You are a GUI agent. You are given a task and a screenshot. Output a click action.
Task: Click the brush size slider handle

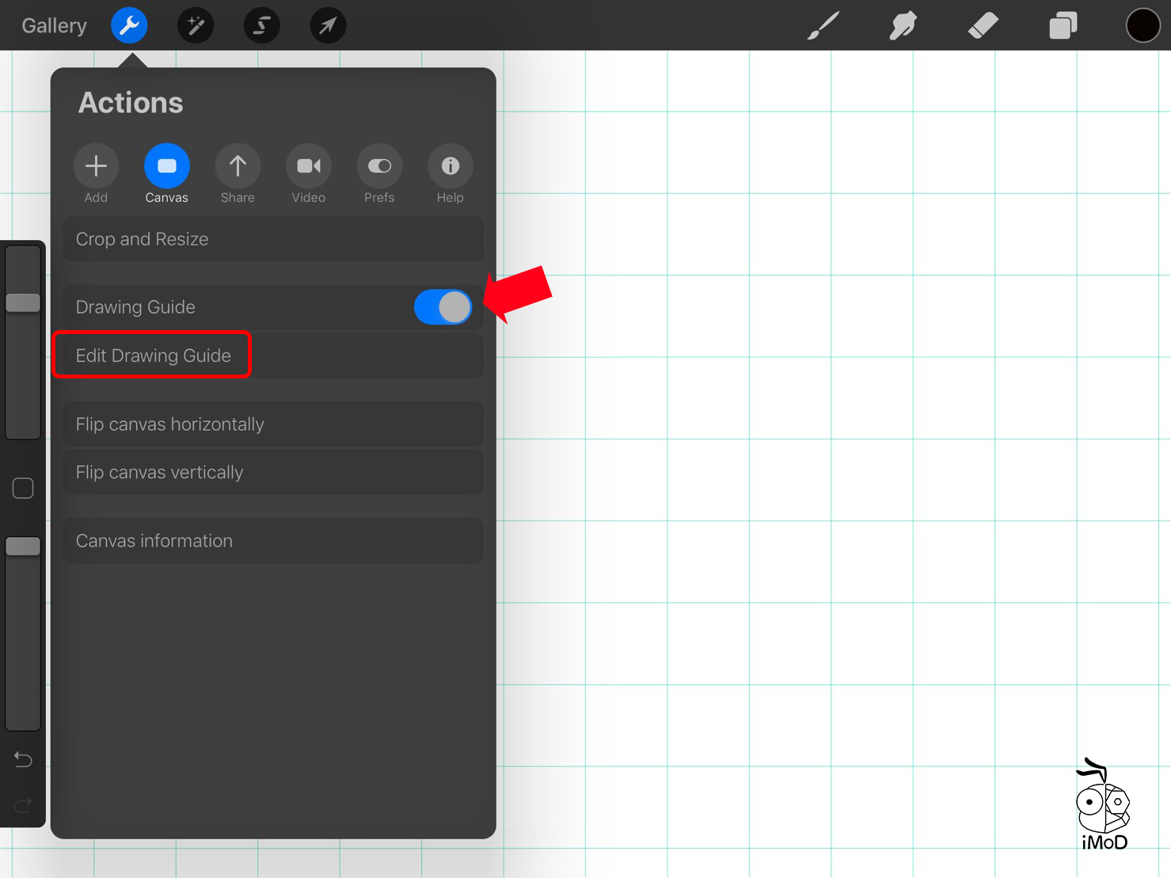[23, 302]
